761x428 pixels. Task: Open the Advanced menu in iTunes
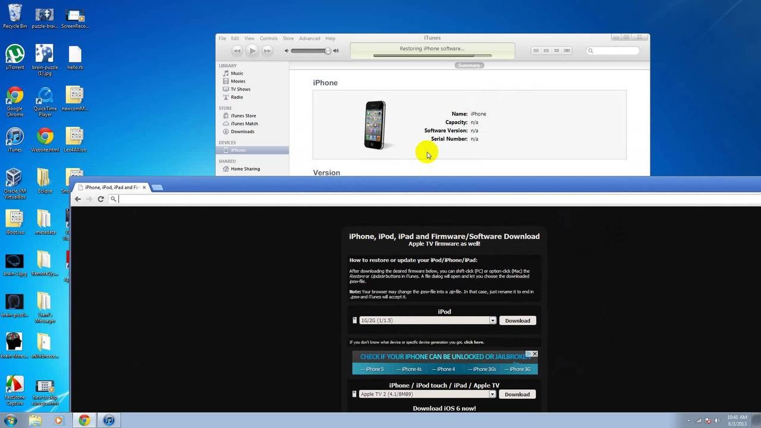point(310,39)
